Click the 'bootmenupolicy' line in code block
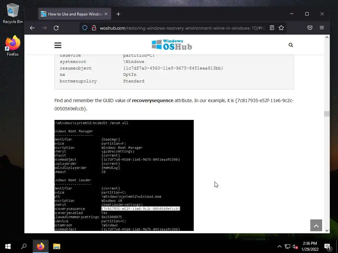 pos(102,81)
